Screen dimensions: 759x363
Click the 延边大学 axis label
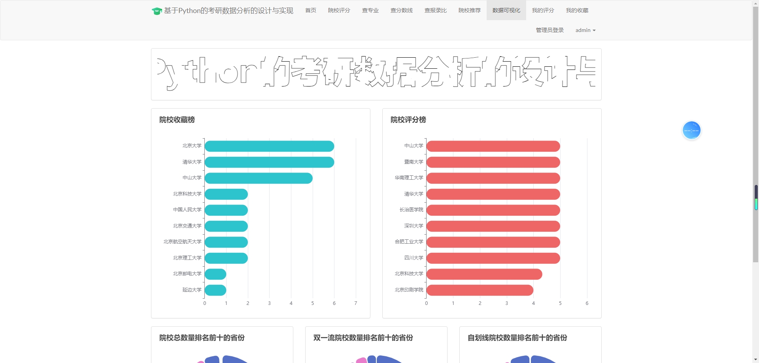192,290
